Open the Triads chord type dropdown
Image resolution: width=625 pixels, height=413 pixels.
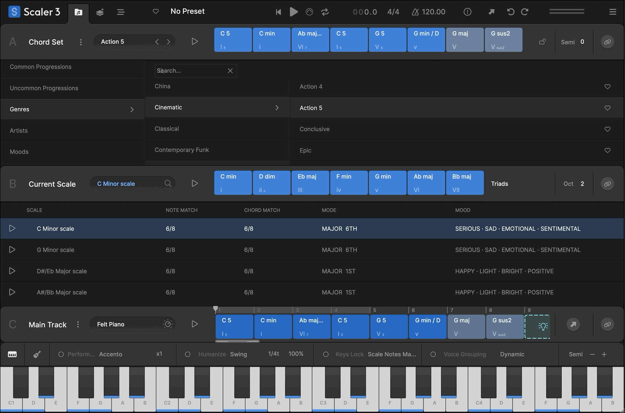[x=499, y=184]
